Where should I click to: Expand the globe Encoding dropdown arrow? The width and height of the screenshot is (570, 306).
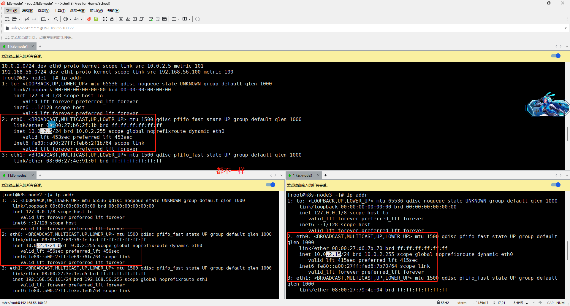[71, 19]
